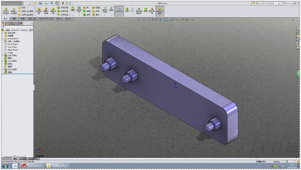Expand the Reference Geometry dropdown arrow
The width and height of the screenshot is (301, 170).
coord(105,15)
